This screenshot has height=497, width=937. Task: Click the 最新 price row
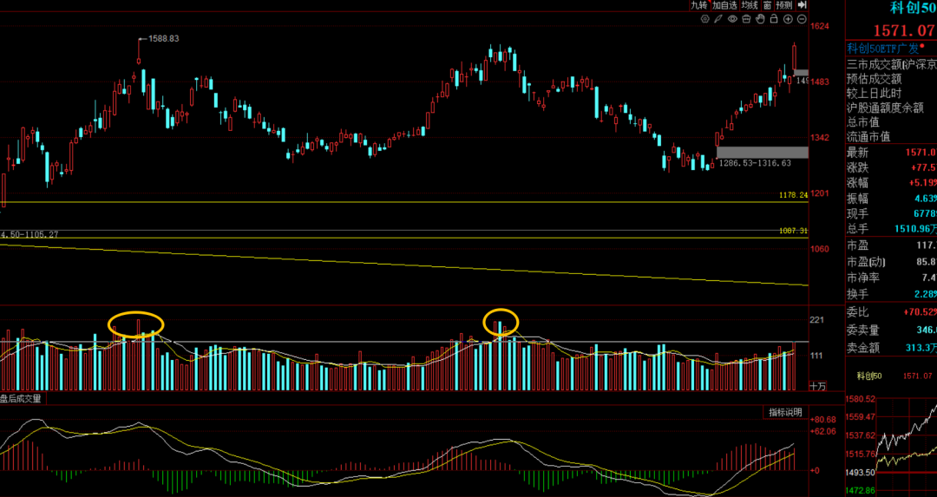[891, 153]
